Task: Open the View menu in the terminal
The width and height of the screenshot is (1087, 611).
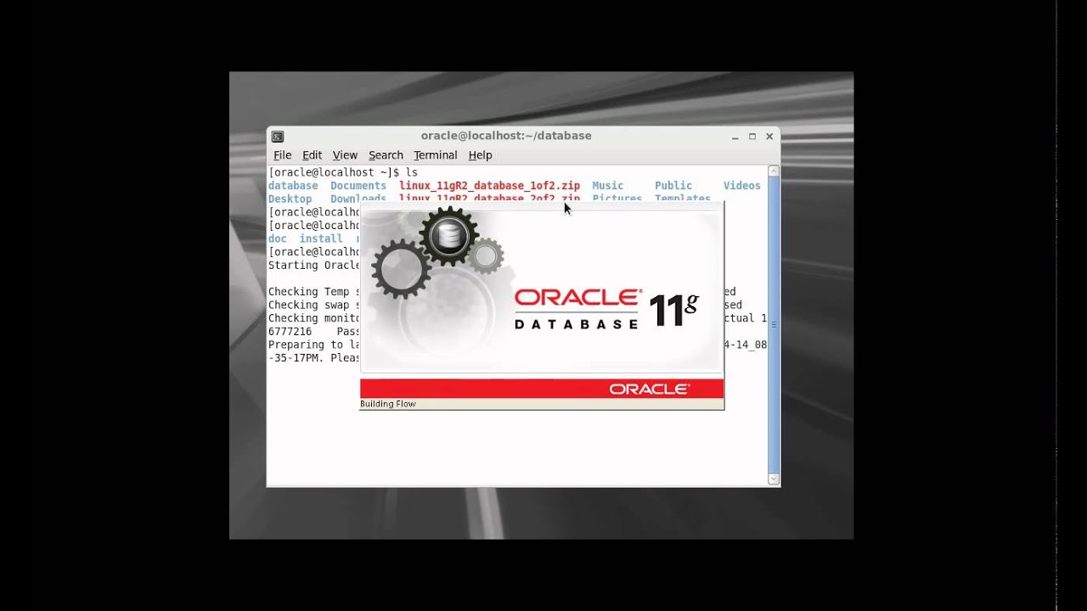Action: pos(345,155)
